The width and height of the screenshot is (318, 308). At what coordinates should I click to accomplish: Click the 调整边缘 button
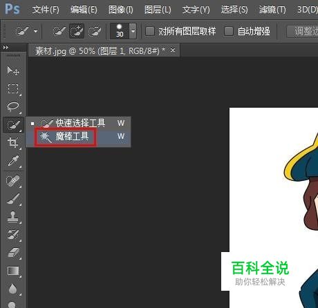click(303, 31)
